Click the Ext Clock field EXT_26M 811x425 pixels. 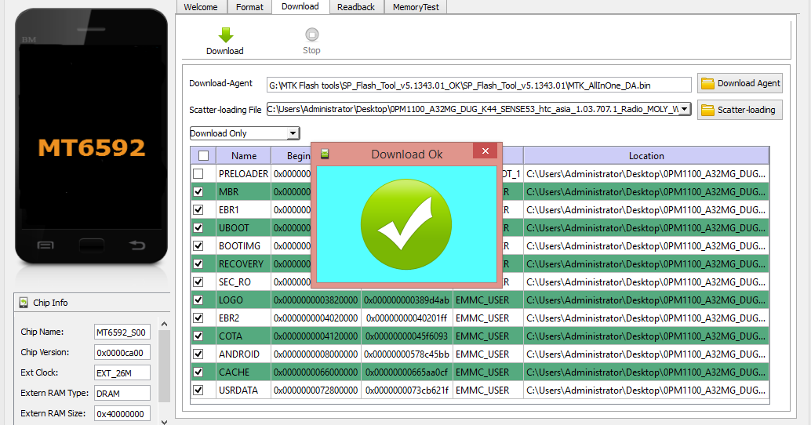[x=122, y=372]
